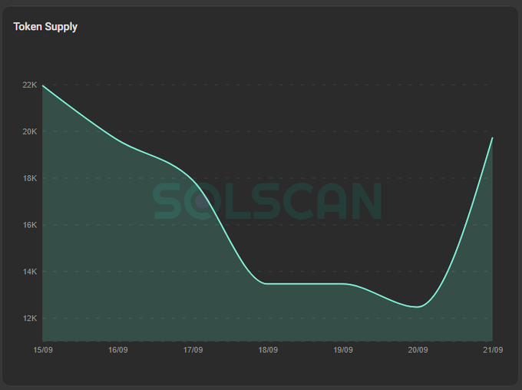The image size is (522, 390).
Task: Click the 21/09 date label
Action: point(493,350)
